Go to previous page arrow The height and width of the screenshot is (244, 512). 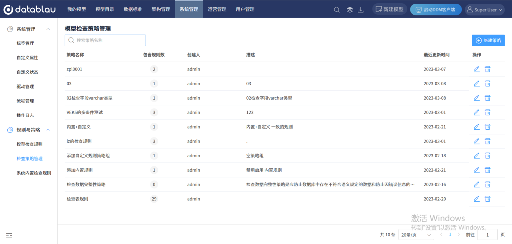pos(441,234)
